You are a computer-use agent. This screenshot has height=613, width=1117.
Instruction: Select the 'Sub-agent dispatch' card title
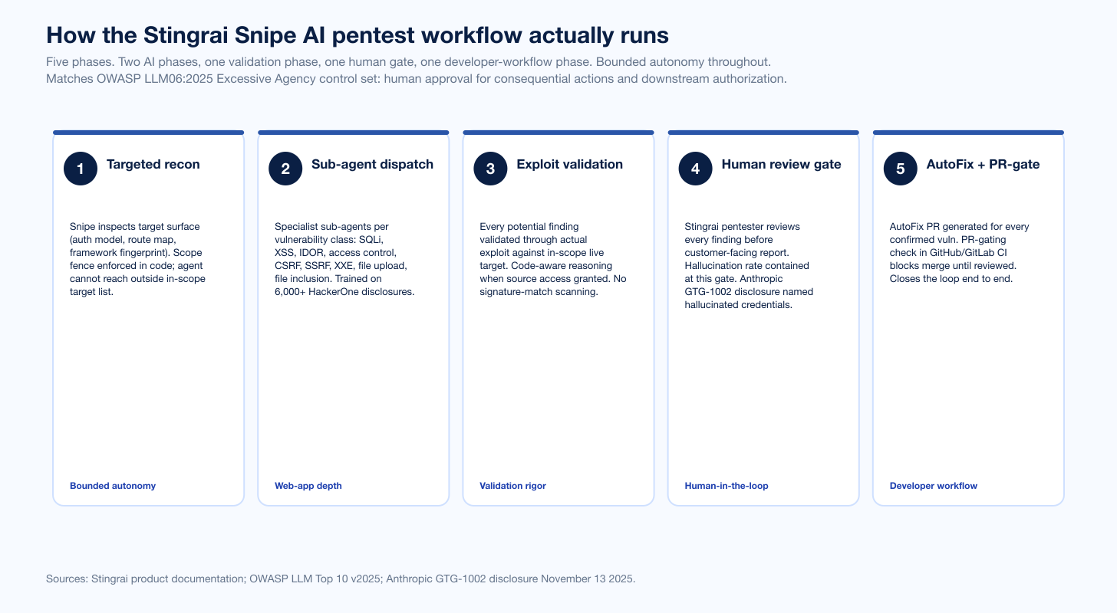[x=372, y=164]
